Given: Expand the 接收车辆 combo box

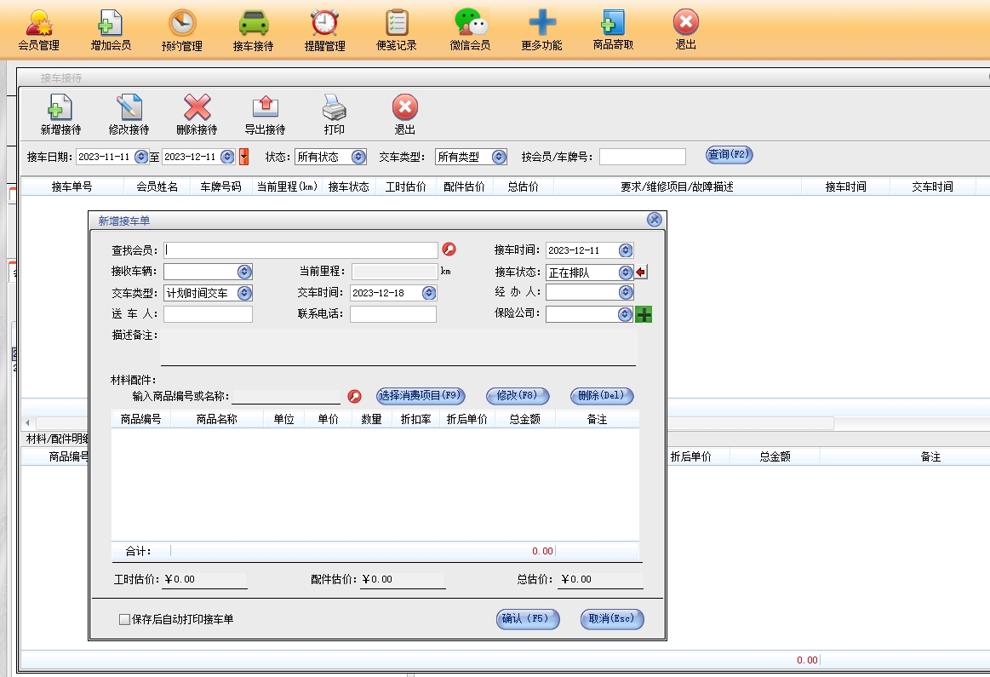Looking at the screenshot, I should (244, 272).
